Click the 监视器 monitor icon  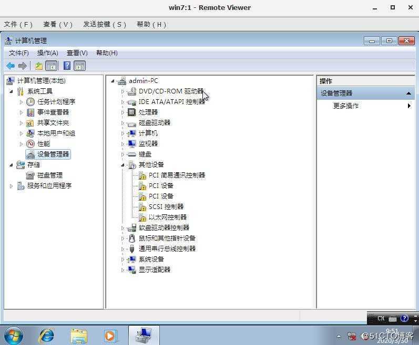pyautogui.click(x=132, y=144)
